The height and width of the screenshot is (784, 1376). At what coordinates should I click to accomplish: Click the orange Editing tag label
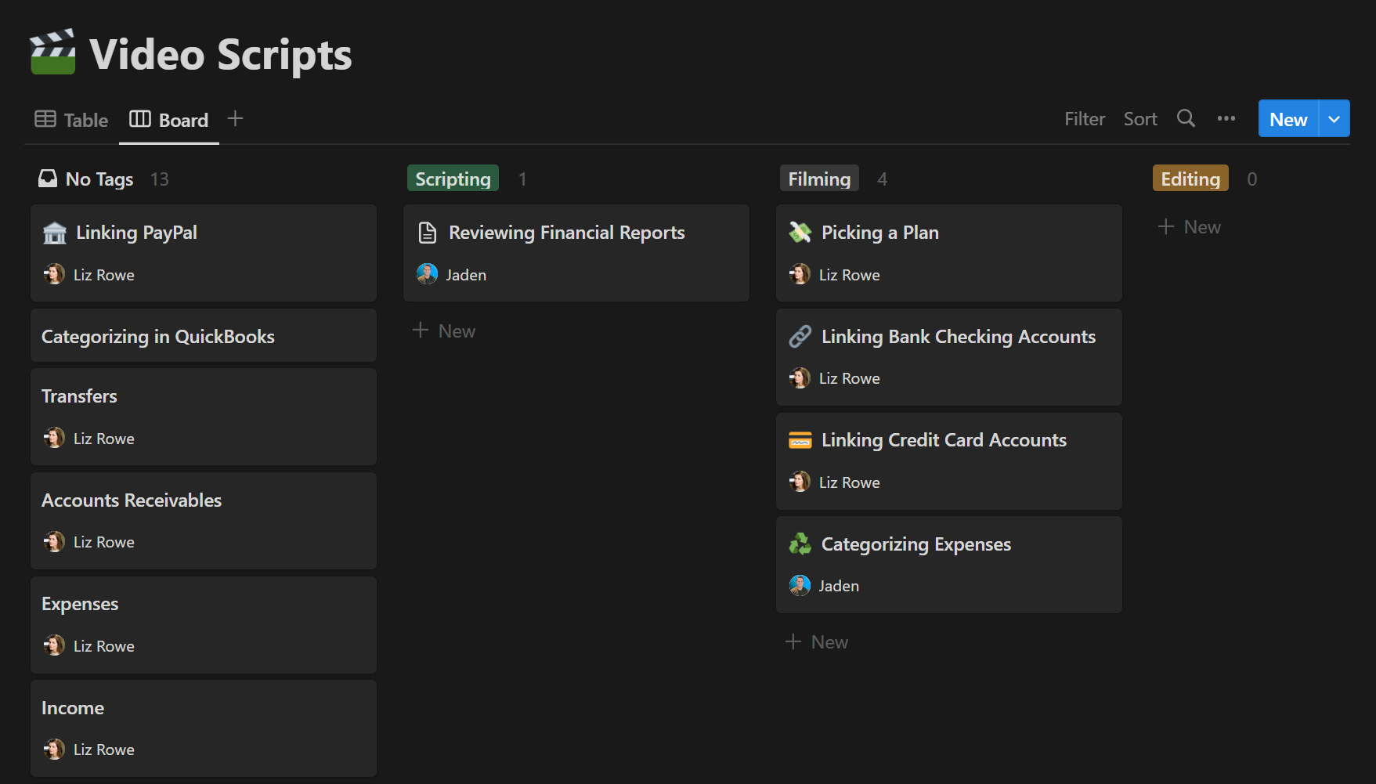click(x=1190, y=179)
